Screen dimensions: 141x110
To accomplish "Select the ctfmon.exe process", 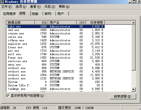I will click(x=56, y=40).
